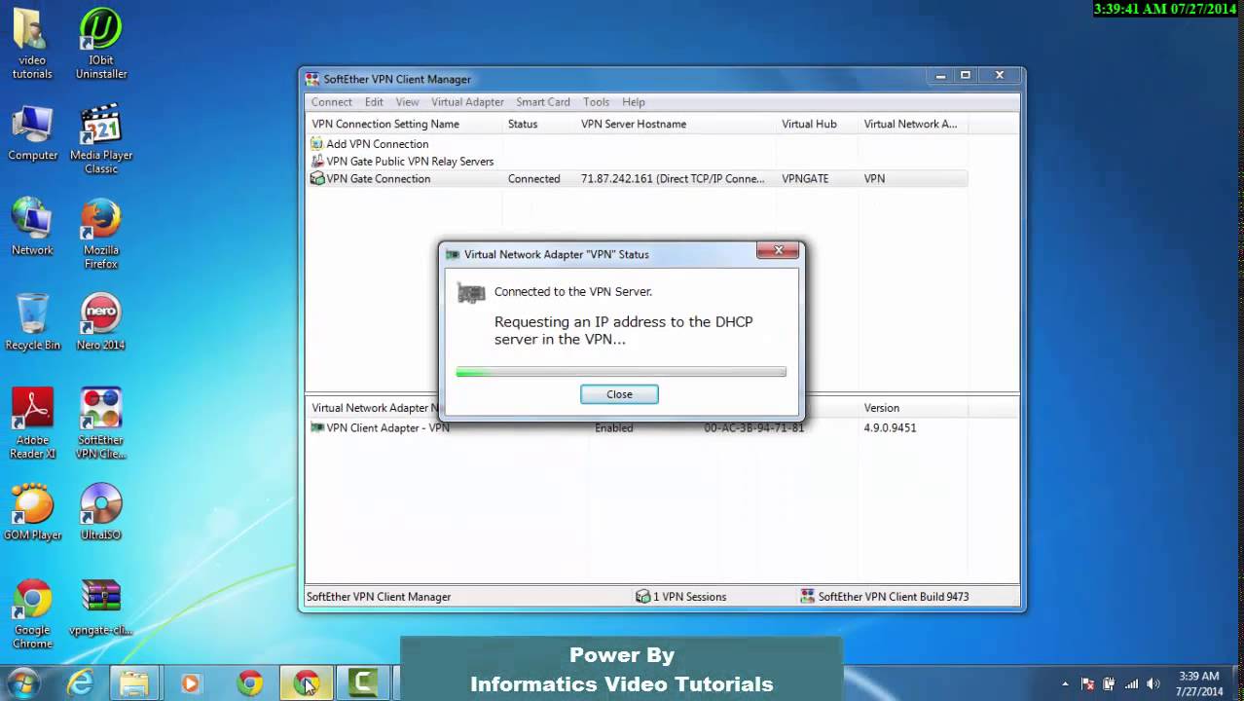The image size is (1244, 701).
Task: Click the 'VPNGATE' virtual hub cell
Action: (x=805, y=179)
